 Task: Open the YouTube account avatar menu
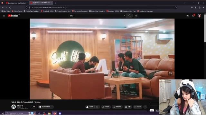199,16
